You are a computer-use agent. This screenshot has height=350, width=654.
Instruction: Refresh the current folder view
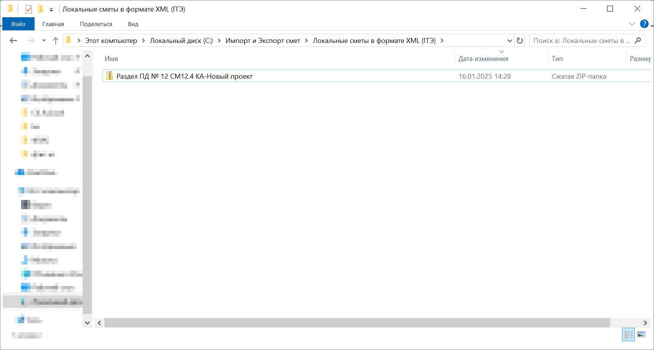(x=520, y=41)
